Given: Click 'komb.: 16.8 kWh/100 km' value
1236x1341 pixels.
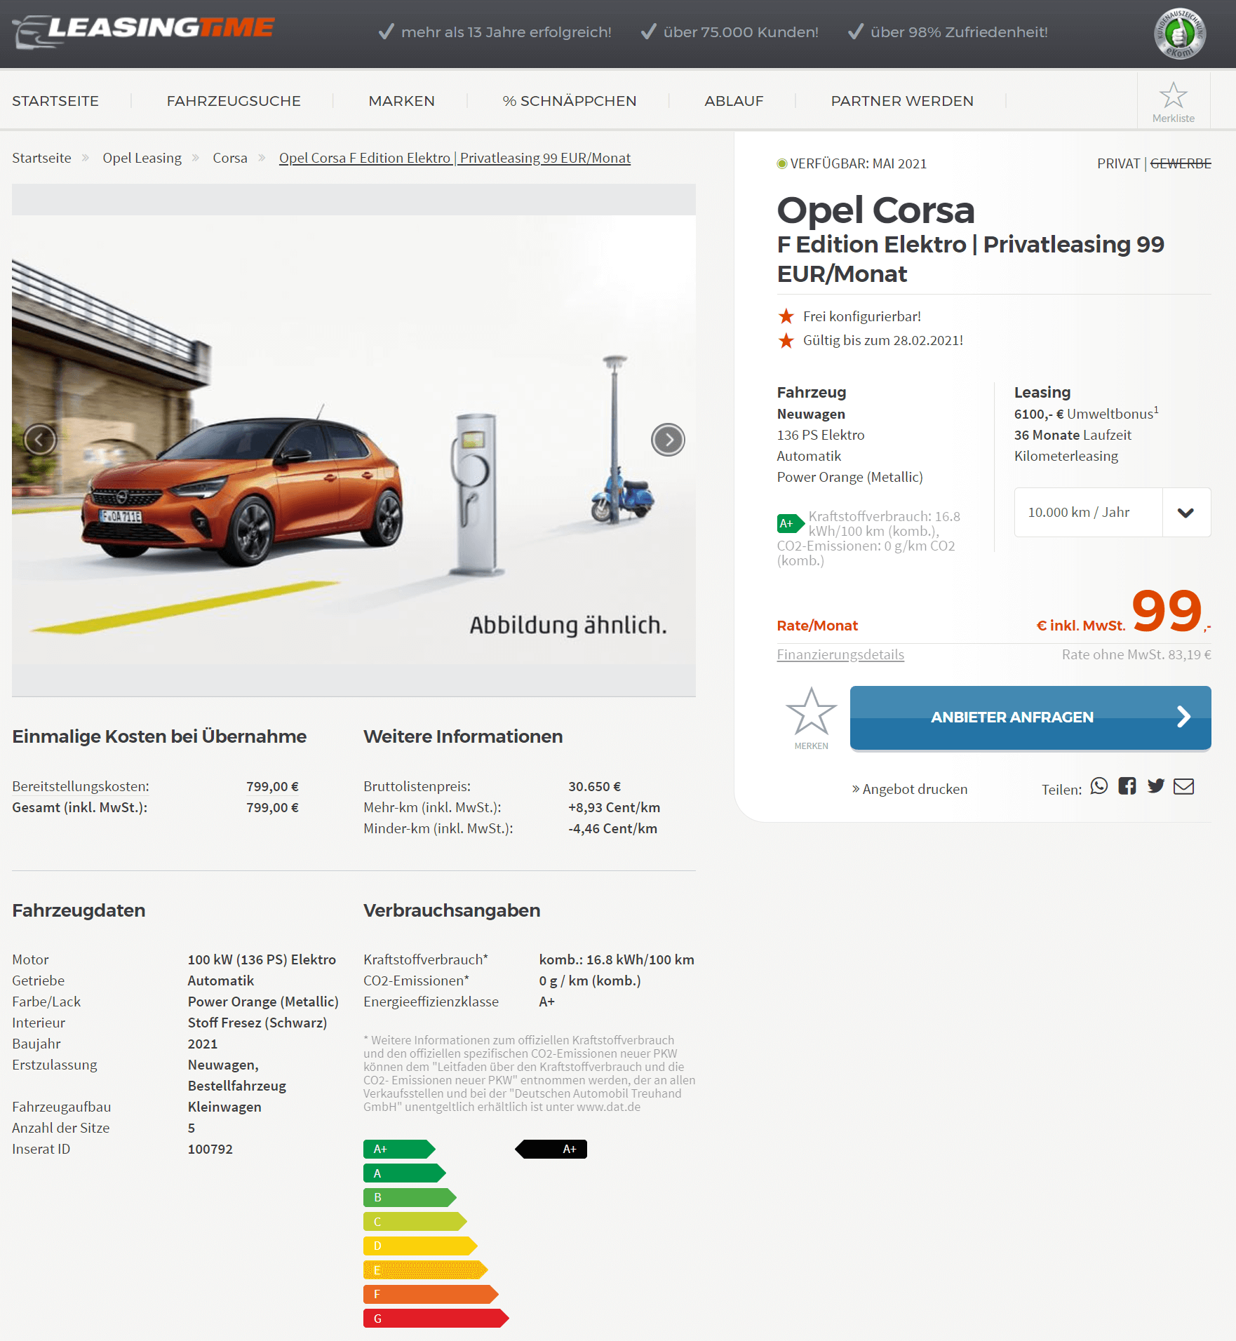Looking at the screenshot, I should pyautogui.click(x=617, y=959).
